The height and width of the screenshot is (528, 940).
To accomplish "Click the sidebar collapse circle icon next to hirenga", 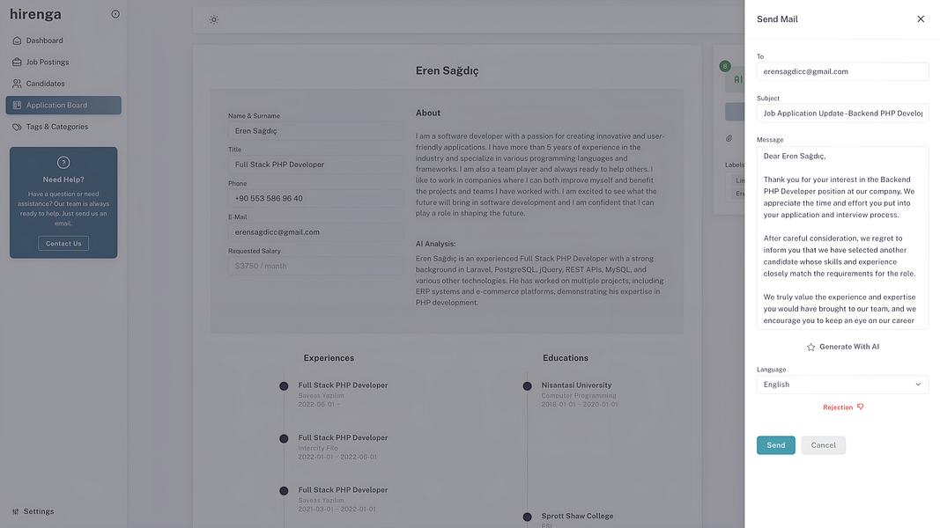I will (x=115, y=14).
